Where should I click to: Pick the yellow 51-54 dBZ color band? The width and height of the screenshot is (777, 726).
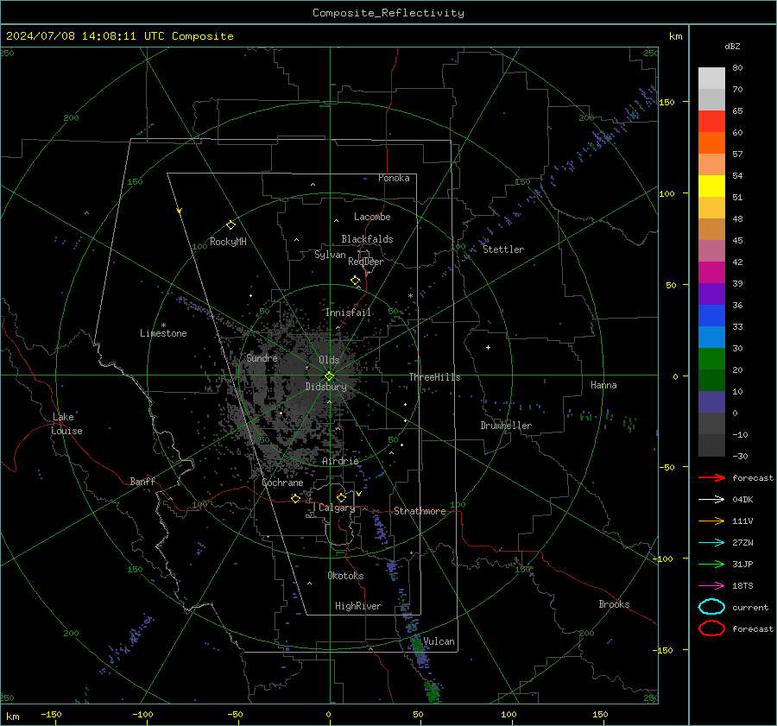click(x=711, y=186)
